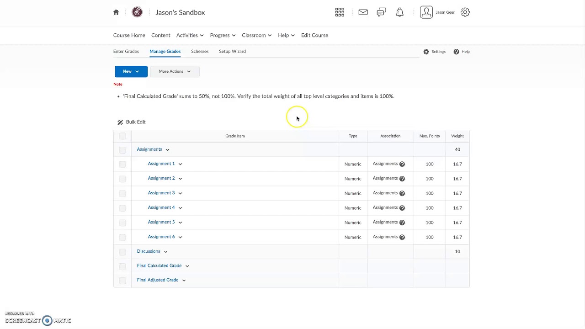This screenshot has height=329, width=585.
Task: Open the Assignment 4 link
Action: tap(161, 207)
